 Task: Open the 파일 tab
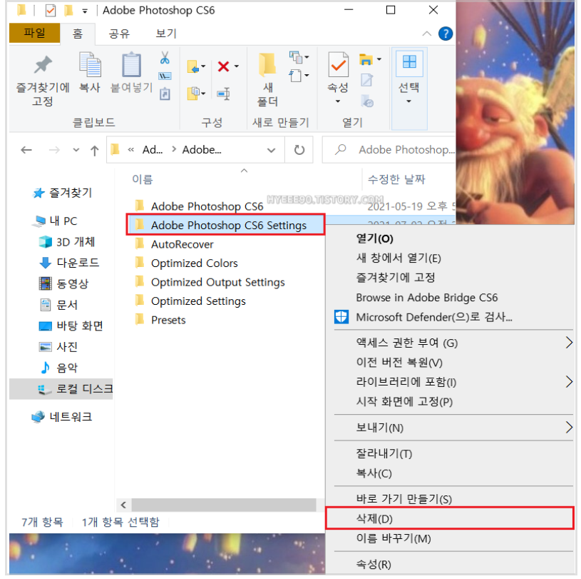[x=34, y=33]
